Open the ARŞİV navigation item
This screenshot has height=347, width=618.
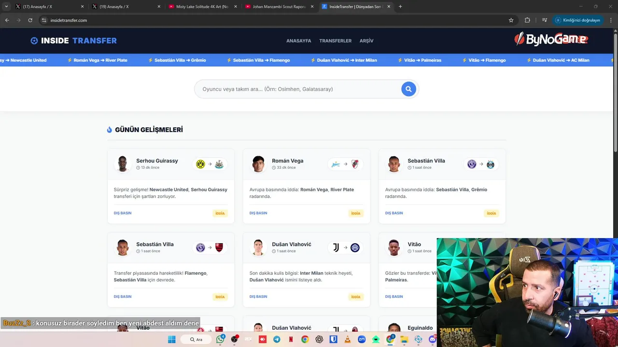click(366, 41)
